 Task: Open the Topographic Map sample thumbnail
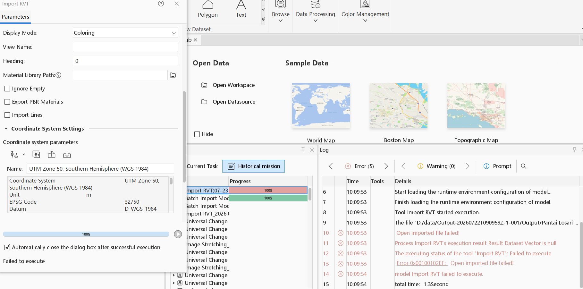pos(476,106)
